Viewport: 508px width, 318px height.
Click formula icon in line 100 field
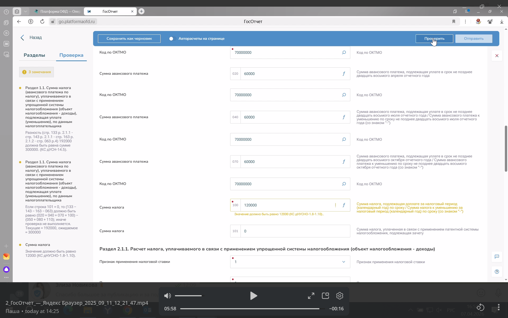[x=344, y=205]
